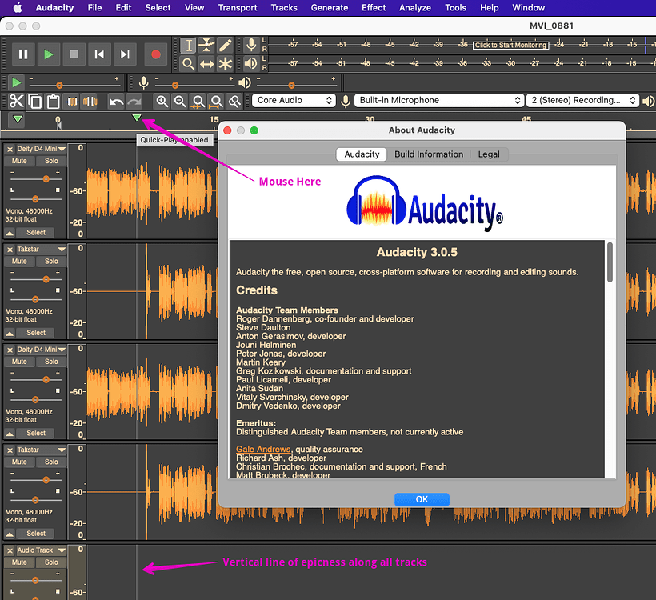Click the recording volume slider knob
This screenshot has width=656, height=600.
(175, 86)
